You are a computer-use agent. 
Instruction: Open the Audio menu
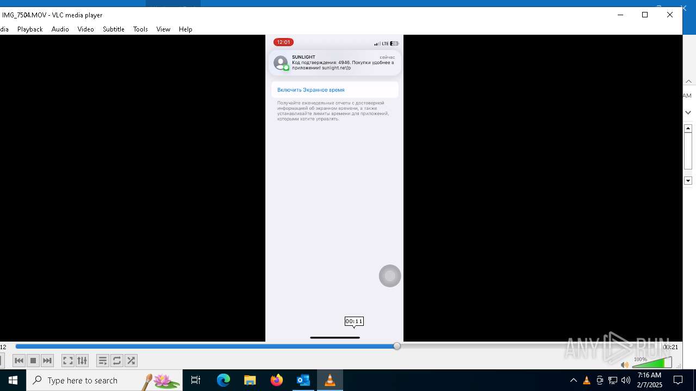tap(60, 29)
